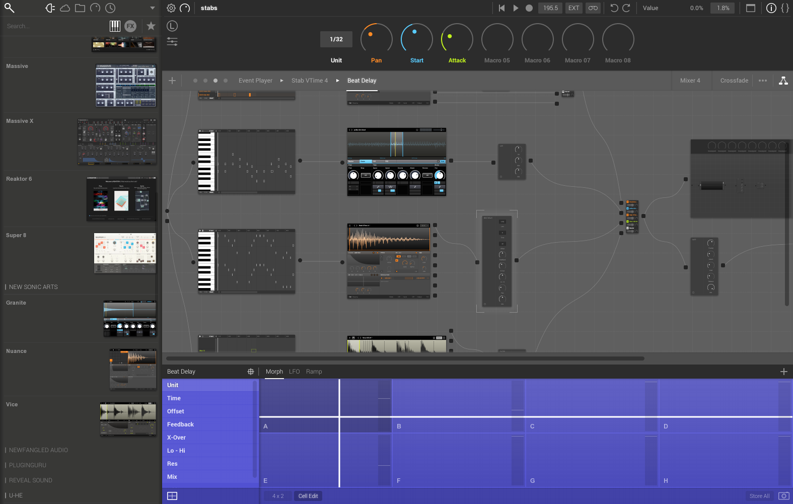Click the search magnifier icon
Screen dimensions: 793x504
(9, 8)
